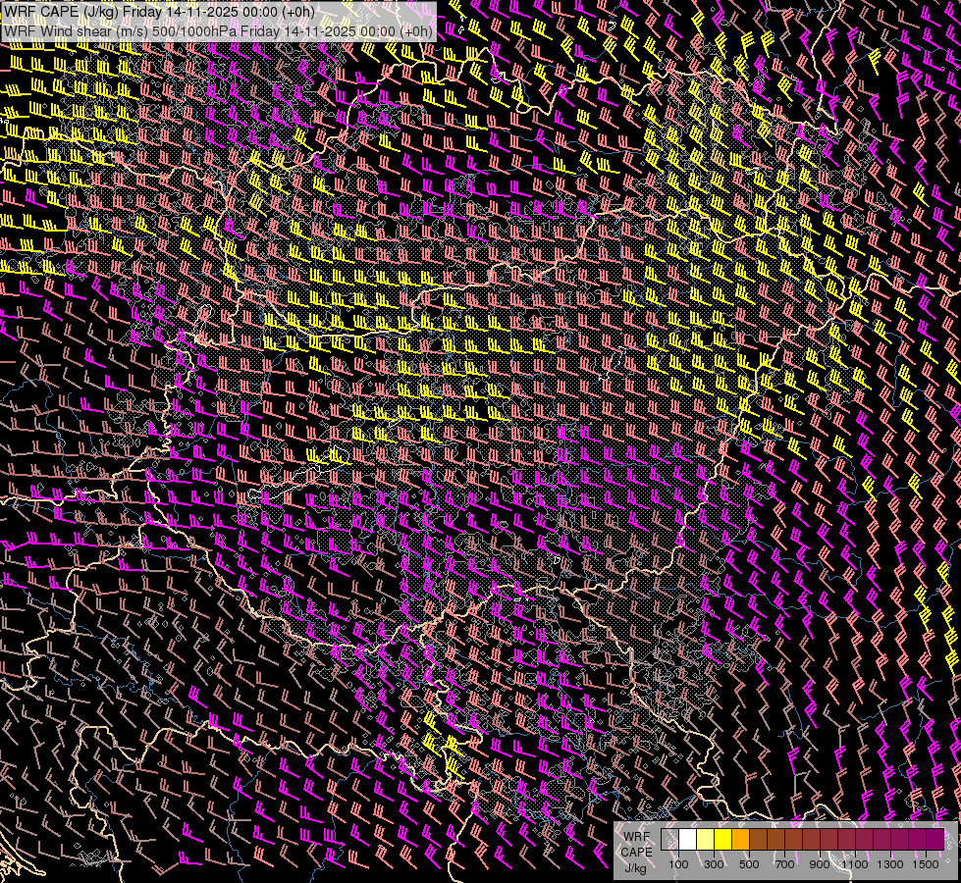
Task: Click the orange swatch in the legend
Action: point(740,840)
